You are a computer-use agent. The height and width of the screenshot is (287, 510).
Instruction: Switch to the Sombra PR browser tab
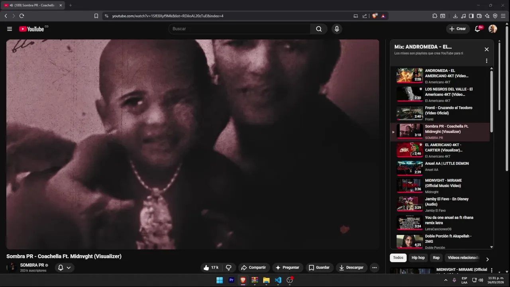click(33, 5)
